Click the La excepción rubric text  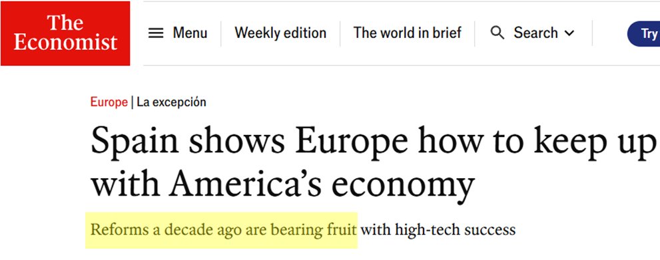171,102
